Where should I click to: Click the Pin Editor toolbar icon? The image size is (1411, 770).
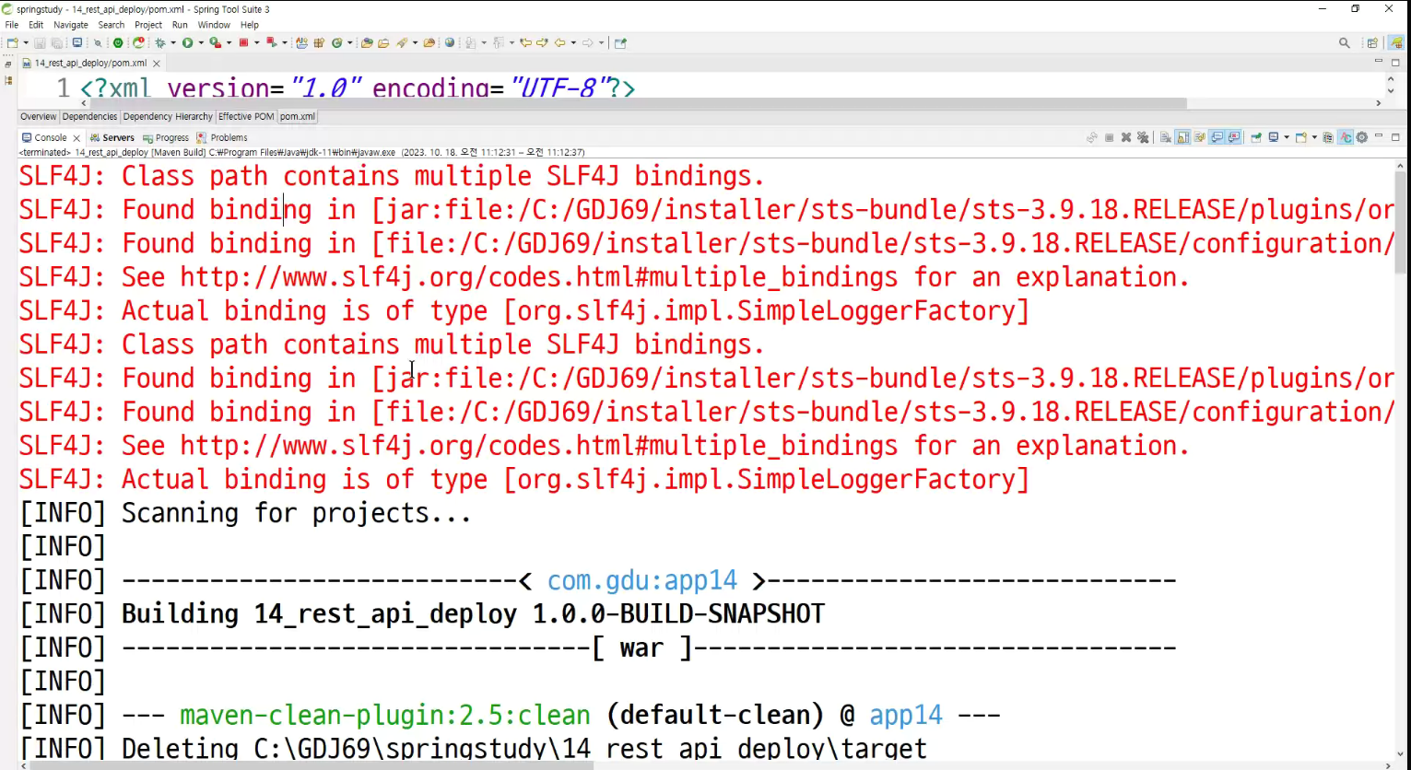[620, 42]
